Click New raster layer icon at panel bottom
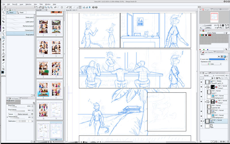This screenshot has height=144, width=230. tap(211, 142)
